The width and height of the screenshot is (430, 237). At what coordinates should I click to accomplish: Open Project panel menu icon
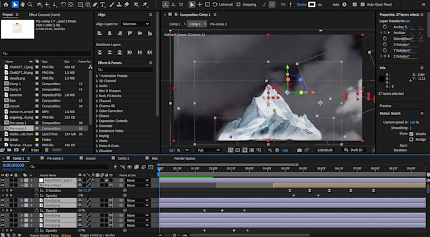(x=17, y=15)
